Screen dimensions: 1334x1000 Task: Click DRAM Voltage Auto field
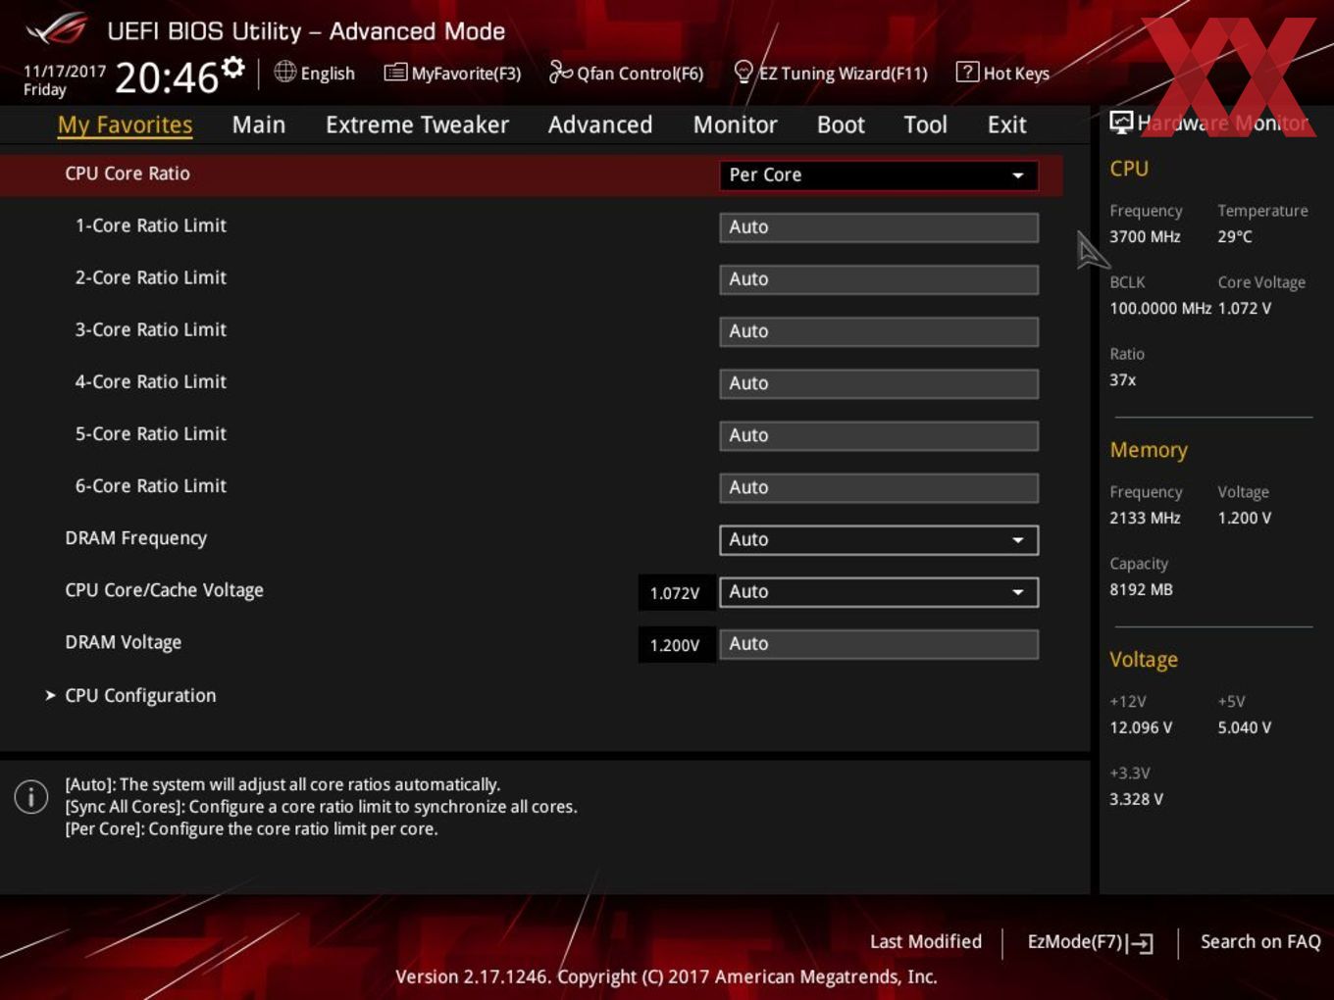pyautogui.click(x=878, y=643)
